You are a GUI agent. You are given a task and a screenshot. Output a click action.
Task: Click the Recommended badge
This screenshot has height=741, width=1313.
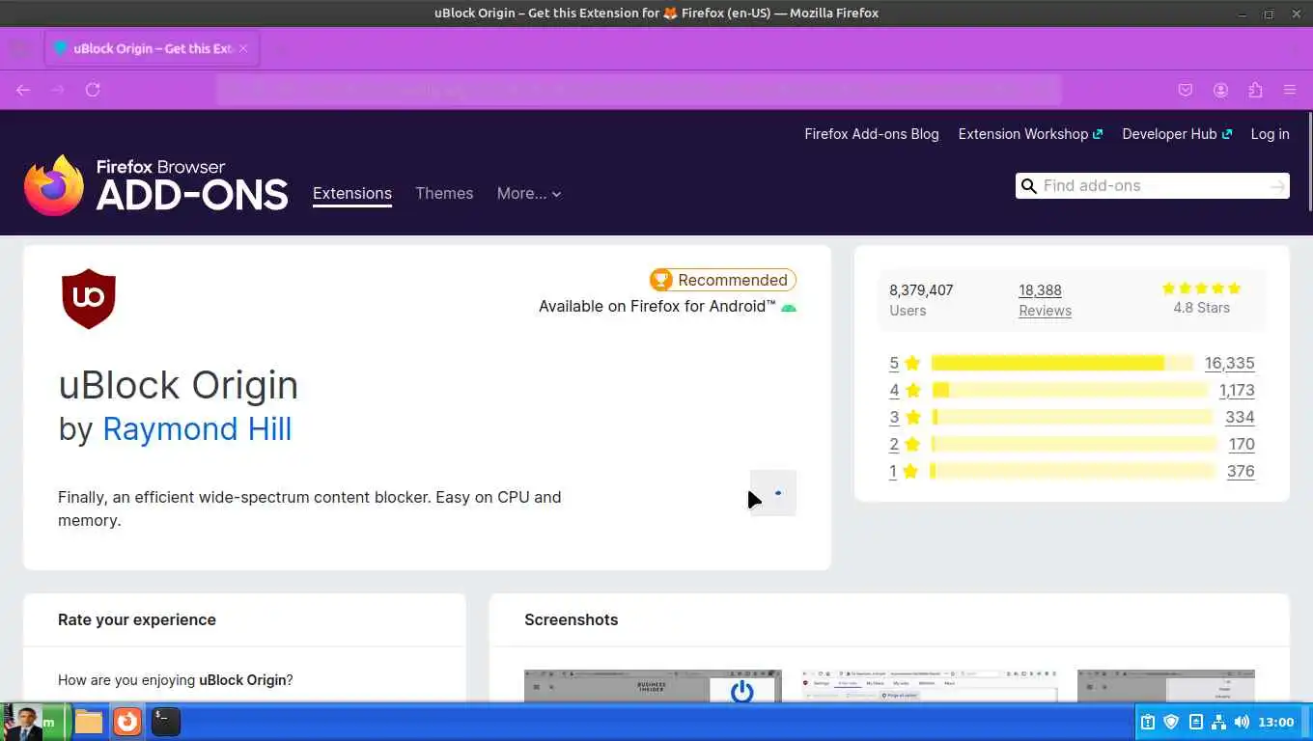point(723,280)
